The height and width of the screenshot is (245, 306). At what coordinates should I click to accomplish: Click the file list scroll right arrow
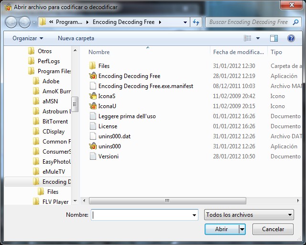click(298, 200)
